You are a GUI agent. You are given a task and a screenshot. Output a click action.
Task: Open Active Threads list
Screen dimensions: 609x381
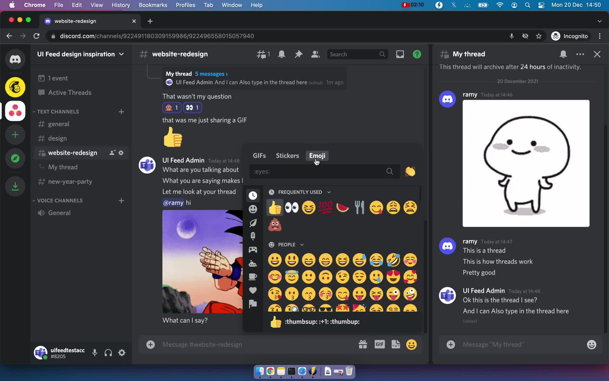coord(81,93)
